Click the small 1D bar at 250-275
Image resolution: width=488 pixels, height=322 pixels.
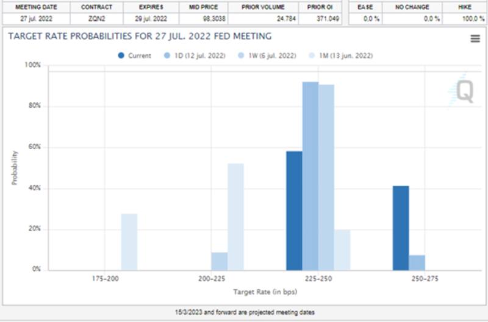tap(417, 262)
